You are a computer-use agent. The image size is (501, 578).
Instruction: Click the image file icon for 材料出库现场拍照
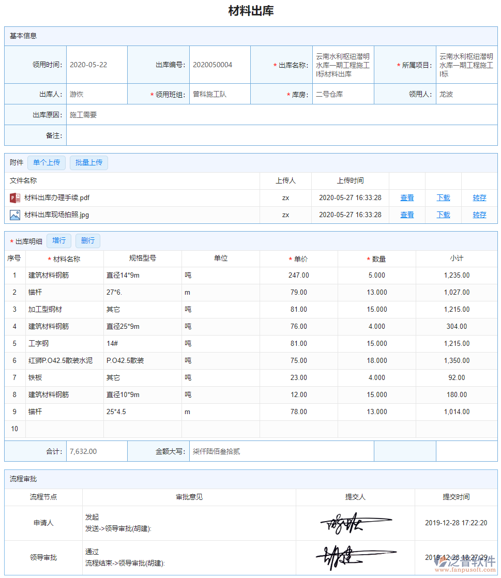coord(14,215)
